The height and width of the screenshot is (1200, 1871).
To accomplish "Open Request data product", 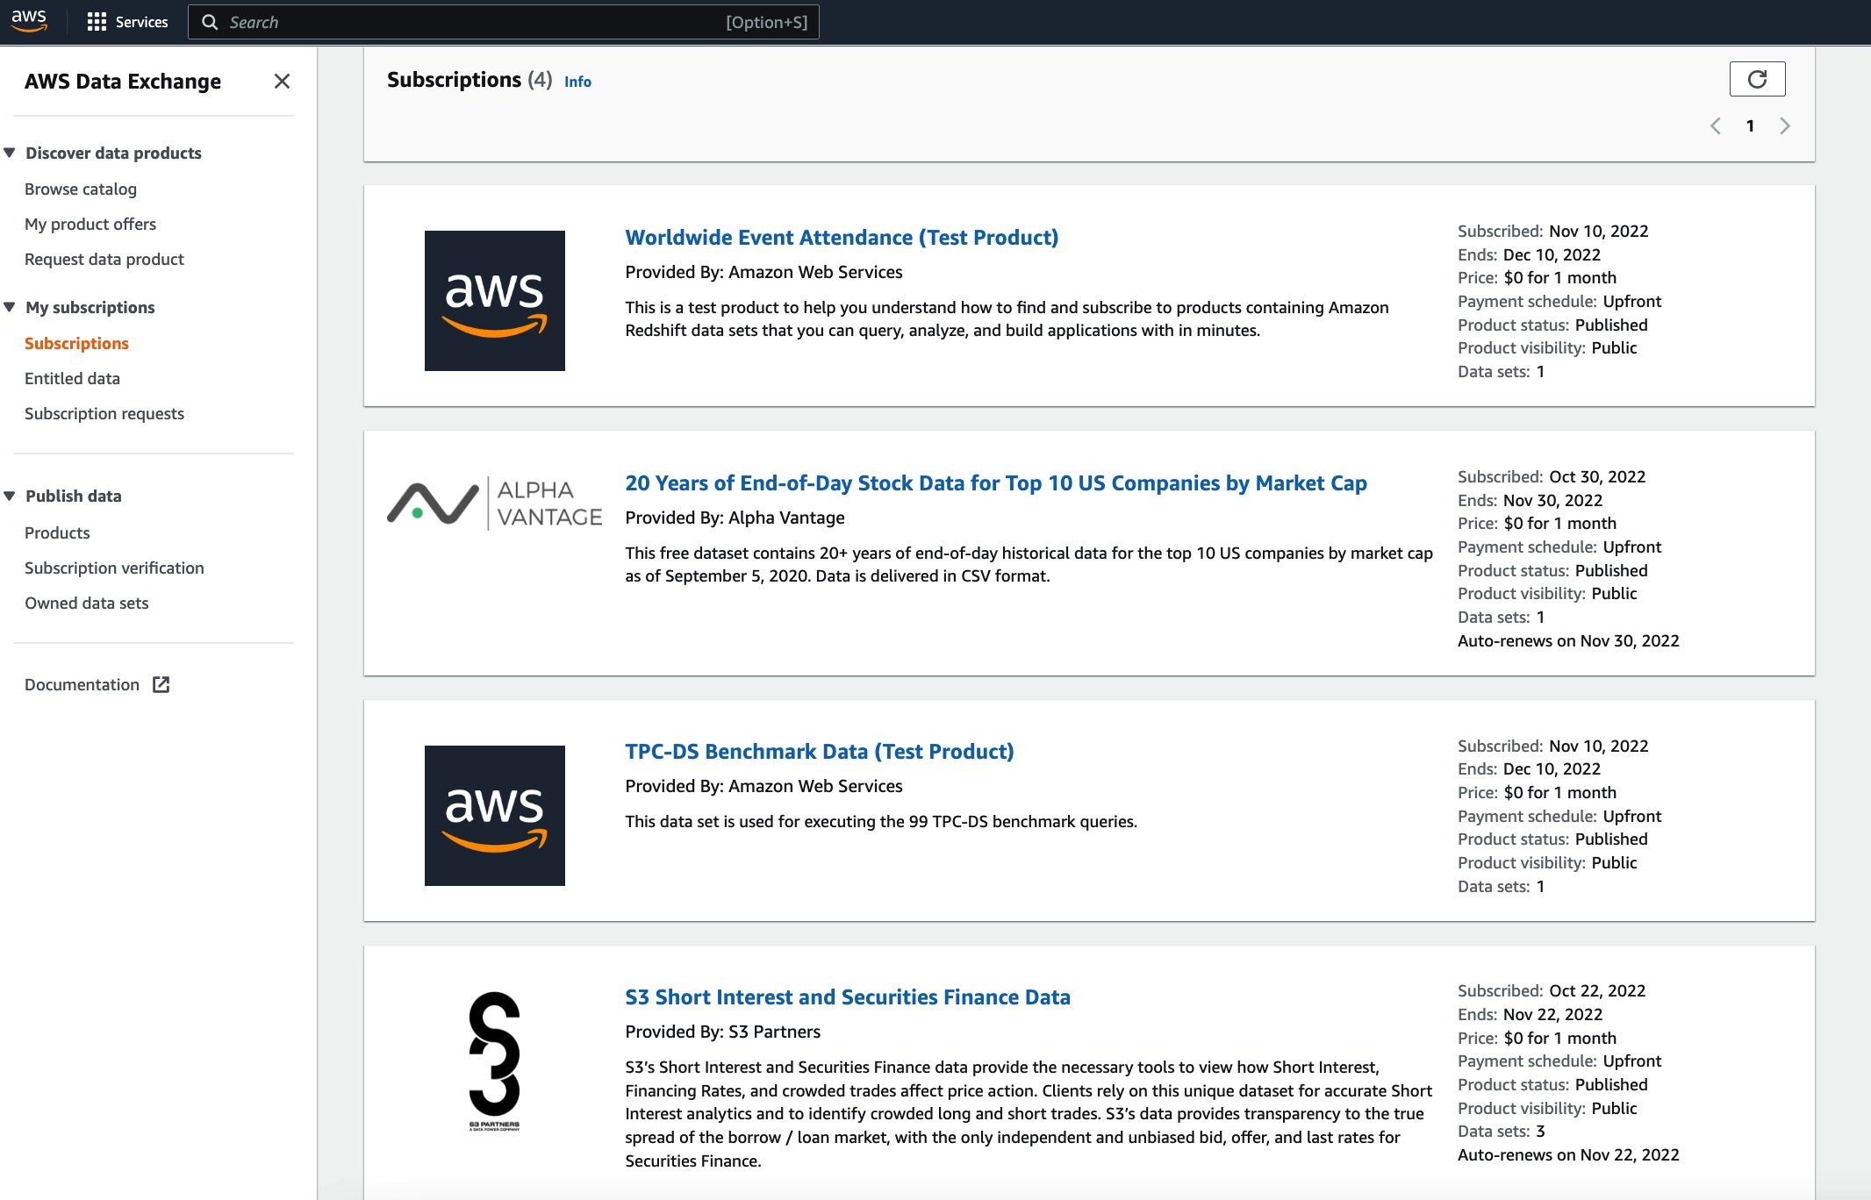I will 104,259.
